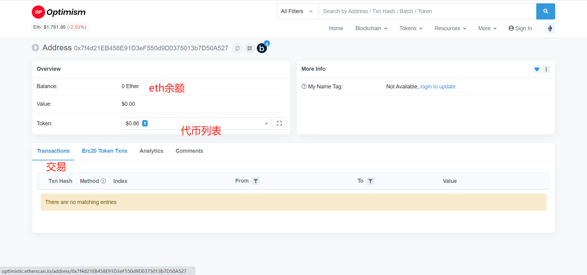587x275 pixels.
Task: Expand token holdings with the fullscreen icon
Action: (279, 123)
